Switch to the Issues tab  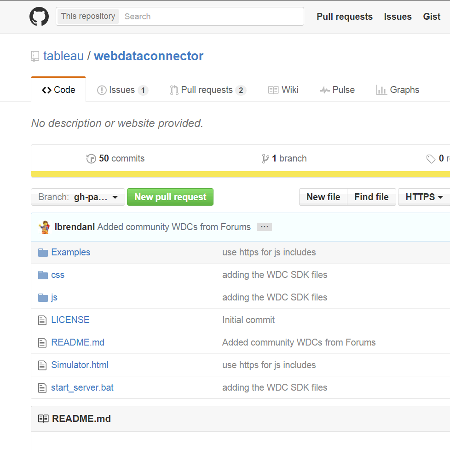pos(122,90)
